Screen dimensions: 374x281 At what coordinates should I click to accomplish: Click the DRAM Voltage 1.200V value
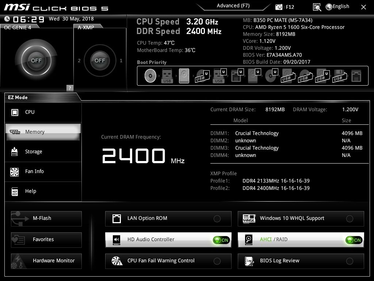click(350, 109)
